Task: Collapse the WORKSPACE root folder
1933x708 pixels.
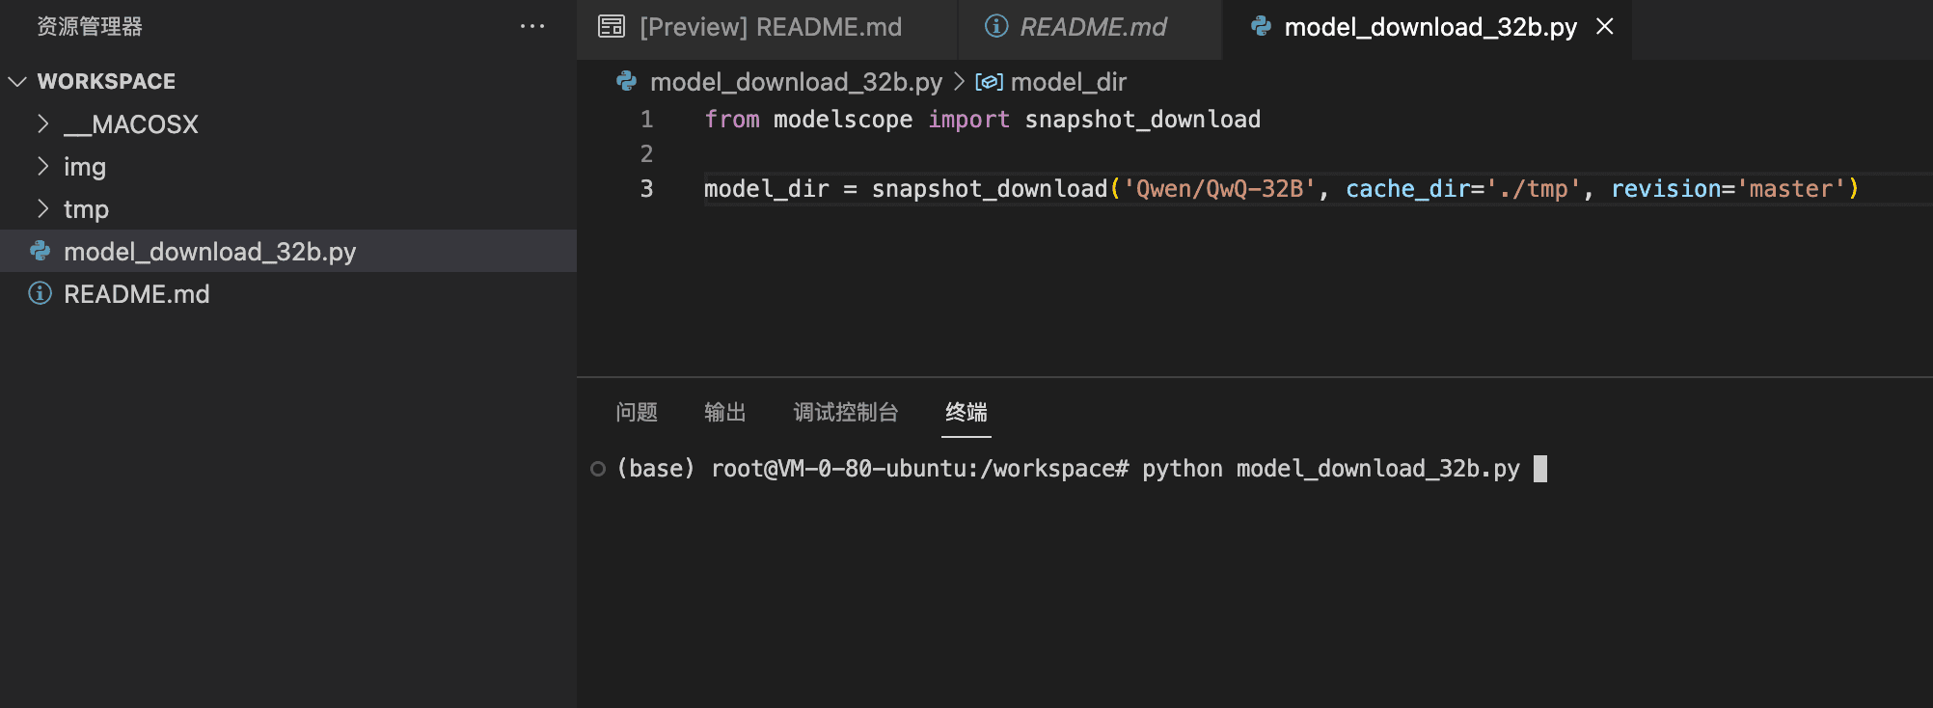Action: pos(17,82)
